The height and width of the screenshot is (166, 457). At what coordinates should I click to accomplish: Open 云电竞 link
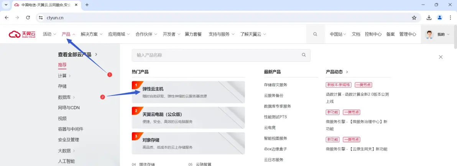270,128
